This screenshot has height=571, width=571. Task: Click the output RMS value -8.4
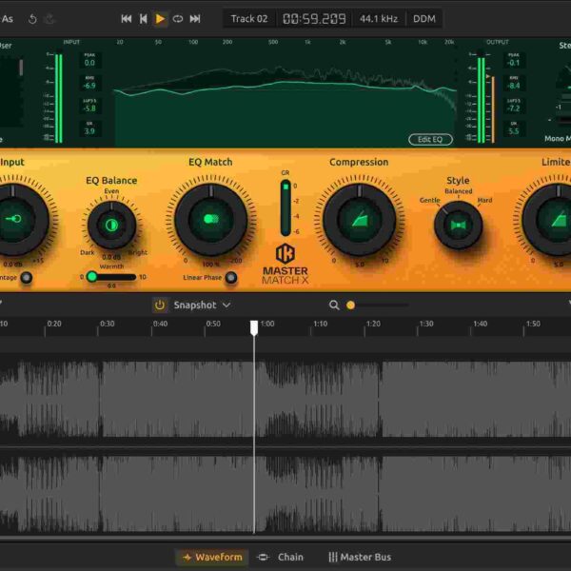(514, 86)
